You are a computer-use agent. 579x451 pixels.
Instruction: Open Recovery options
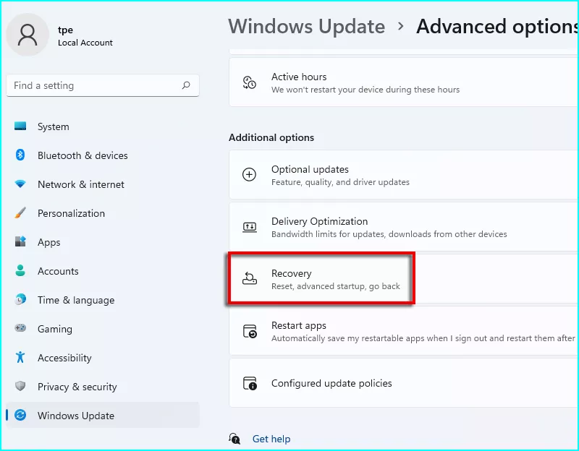(x=404, y=279)
